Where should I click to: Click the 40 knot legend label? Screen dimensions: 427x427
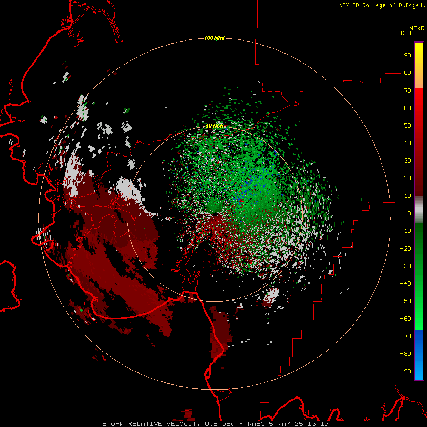click(x=408, y=143)
